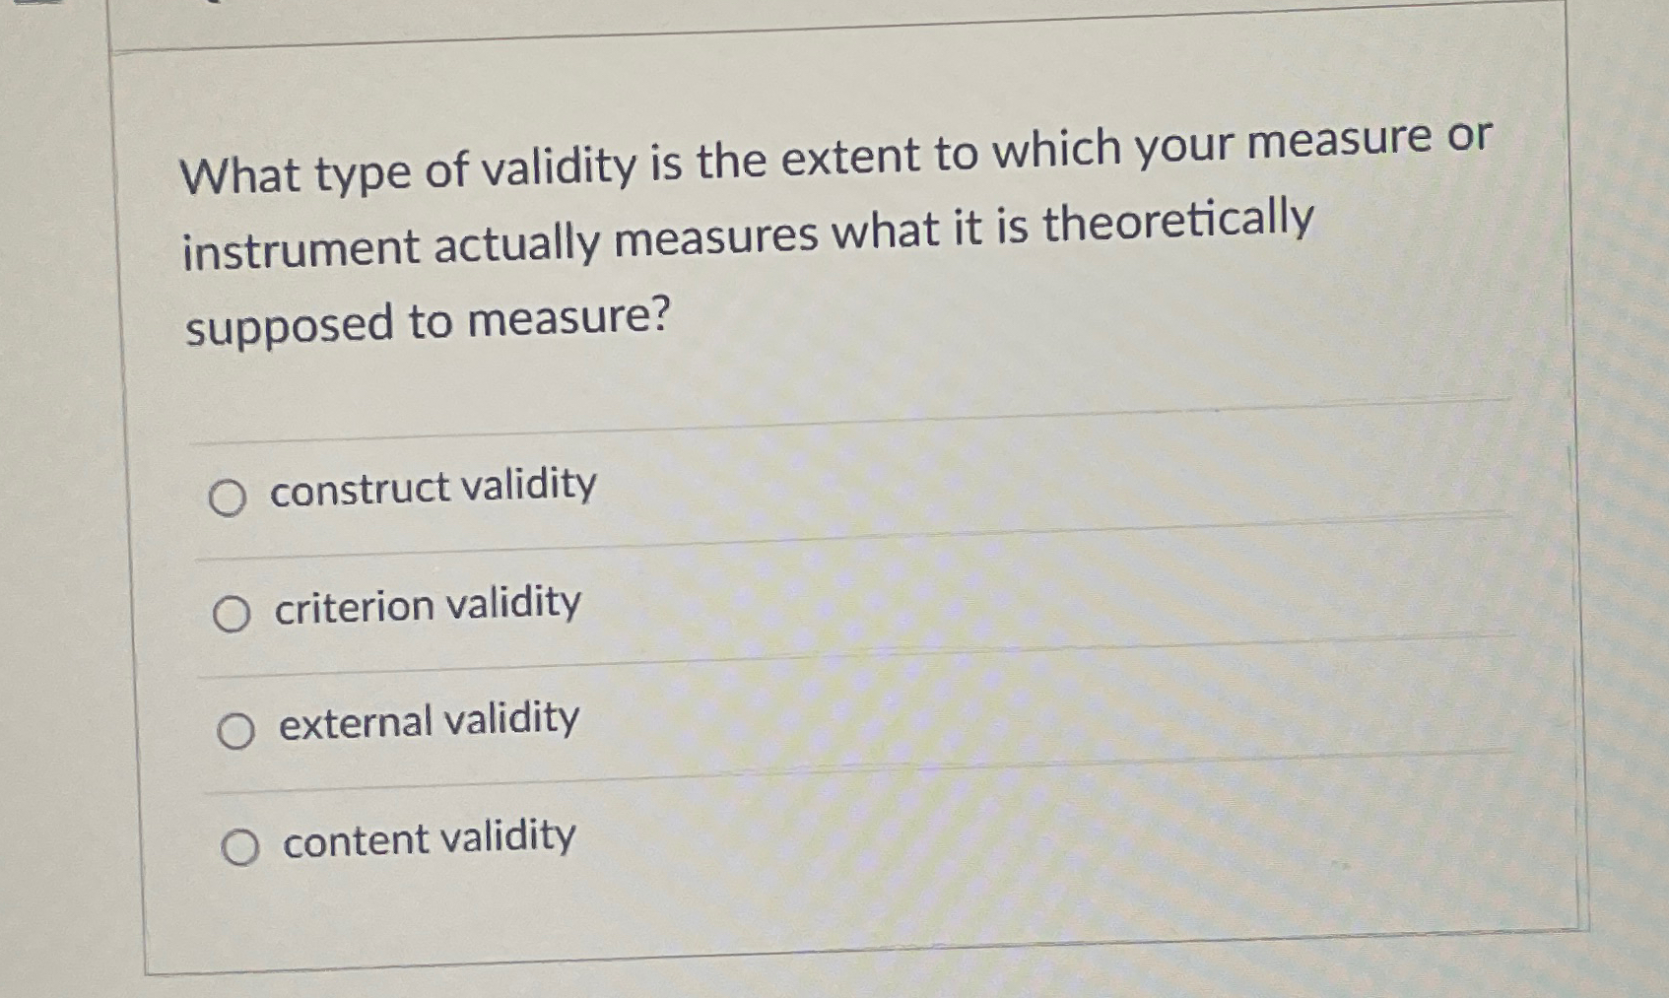Select the content validity radio button
This screenshot has height=998, width=1669.
[x=242, y=845]
